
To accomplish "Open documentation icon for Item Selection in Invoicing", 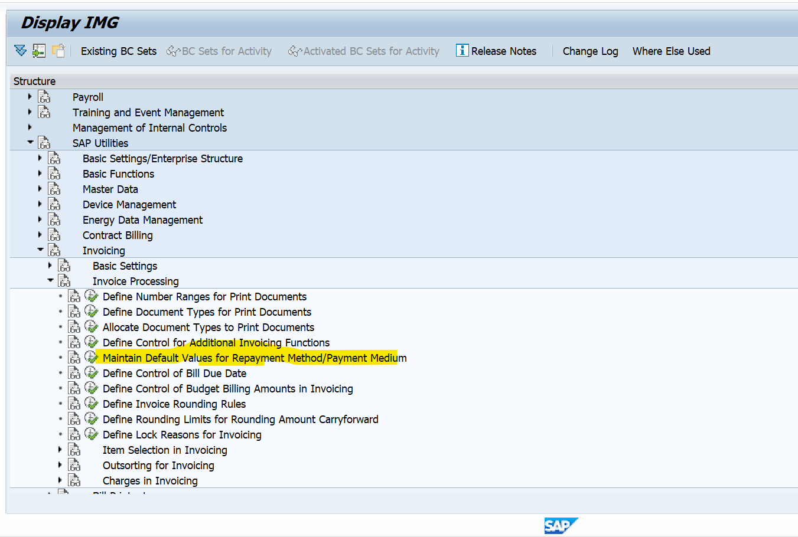I will point(74,450).
